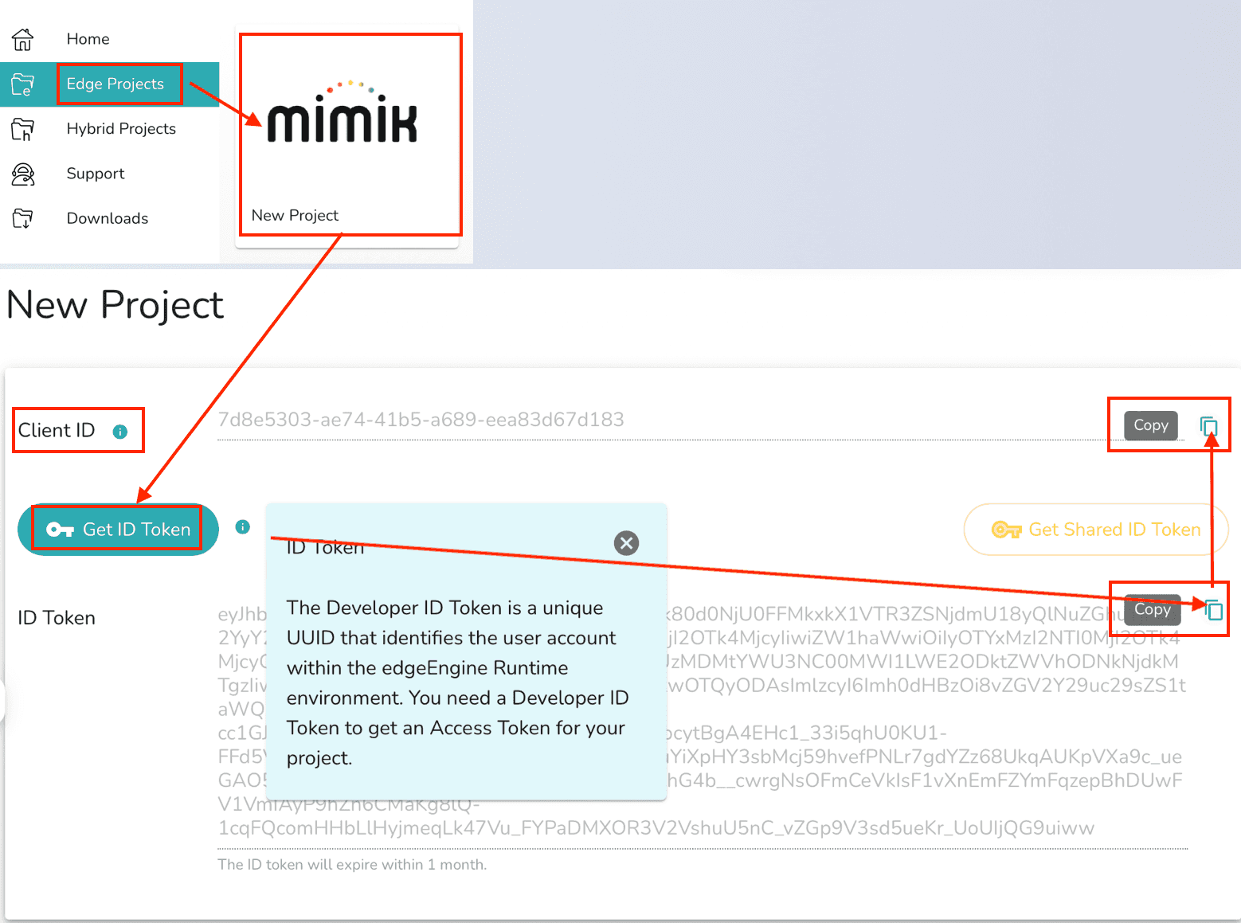Image resolution: width=1241 pixels, height=923 pixels.
Task: Go to Support page
Action: click(x=109, y=174)
